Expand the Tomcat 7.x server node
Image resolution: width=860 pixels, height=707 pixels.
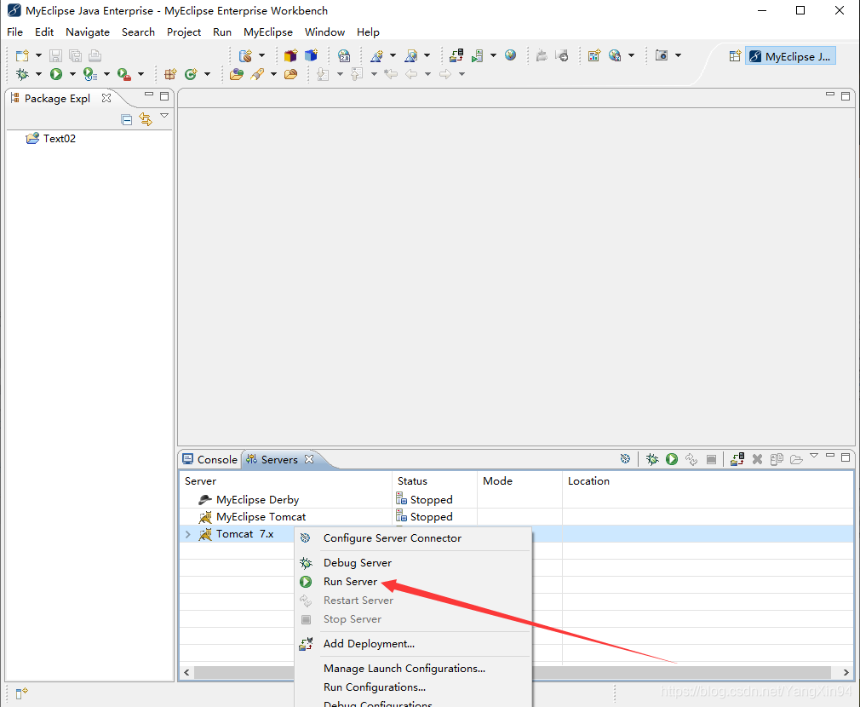tap(188, 534)
